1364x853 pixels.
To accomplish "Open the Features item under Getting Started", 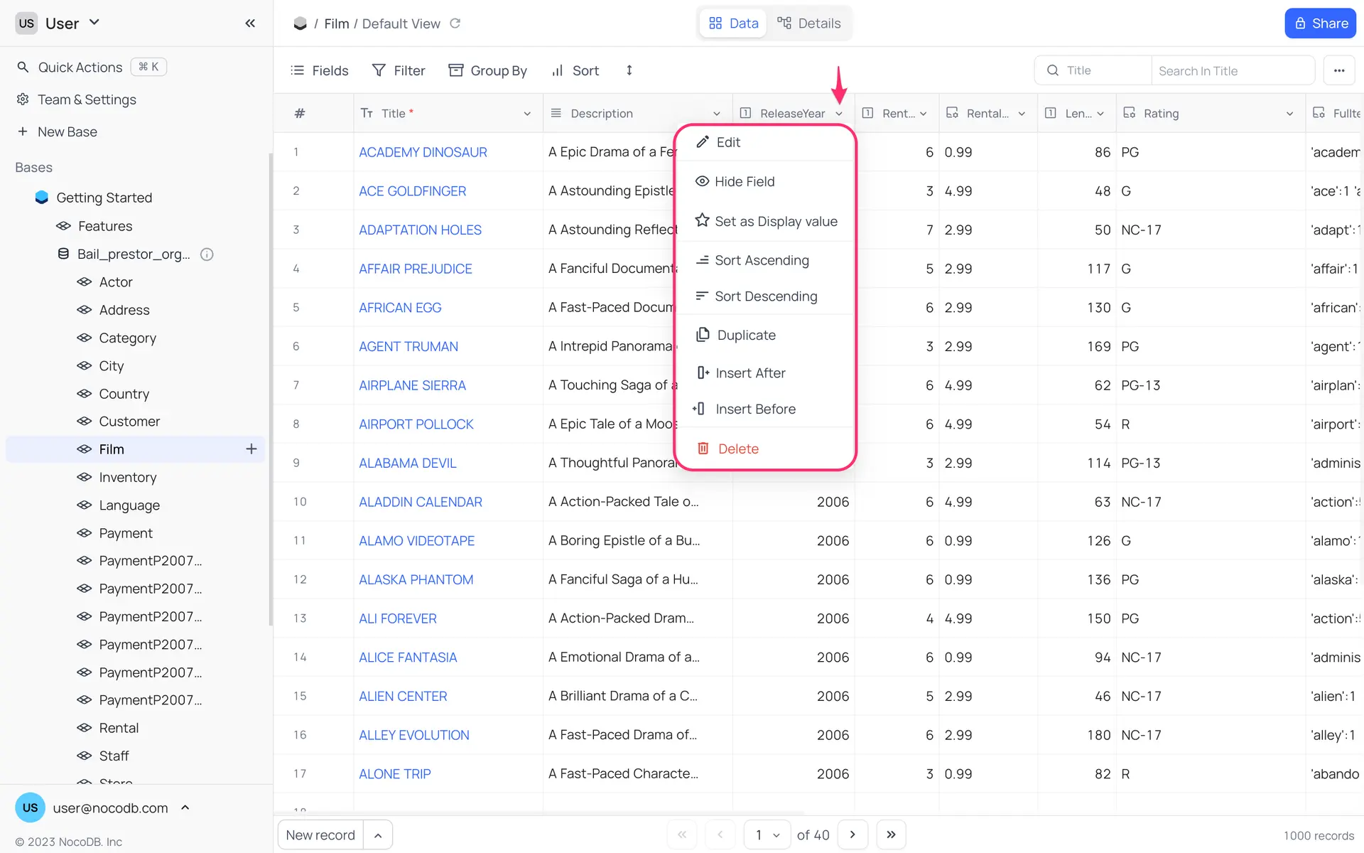I will (105, 226).
